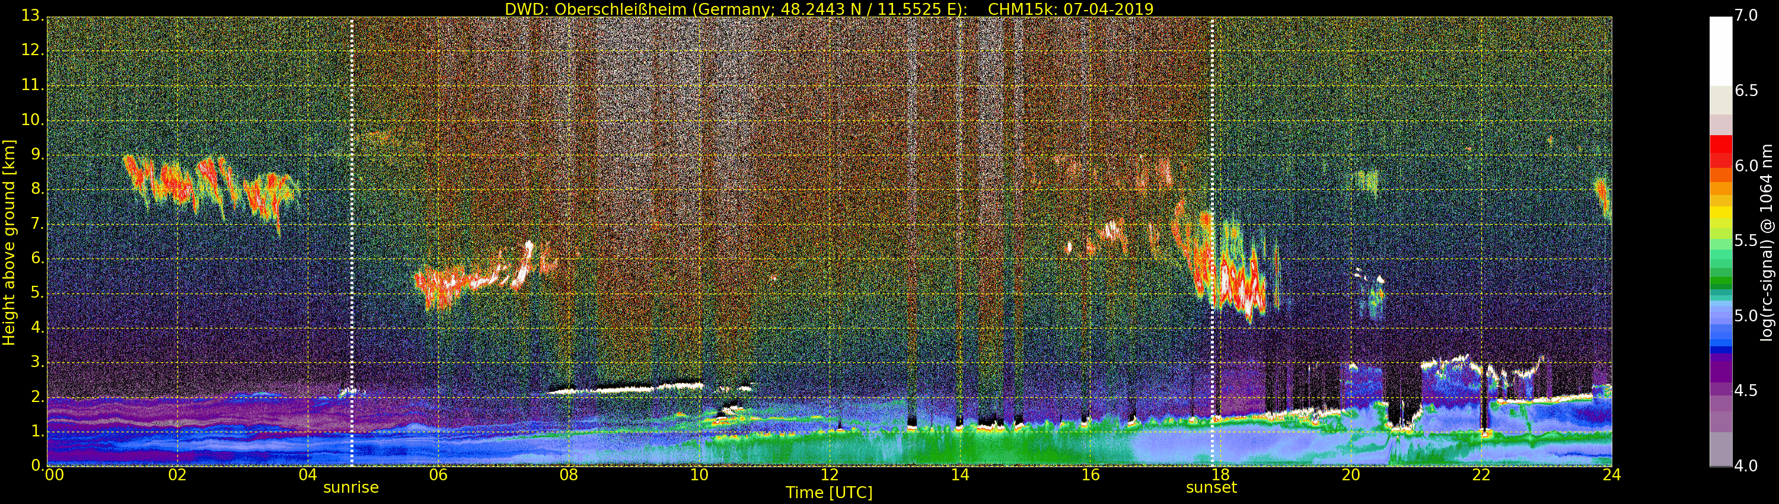Image resolution: width=1779 pixels, height=504 pixels.
Task: Click the '20' time tick label
Action: (1351, 475)
